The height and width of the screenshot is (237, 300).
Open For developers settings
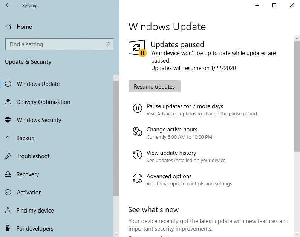point(35,228)
